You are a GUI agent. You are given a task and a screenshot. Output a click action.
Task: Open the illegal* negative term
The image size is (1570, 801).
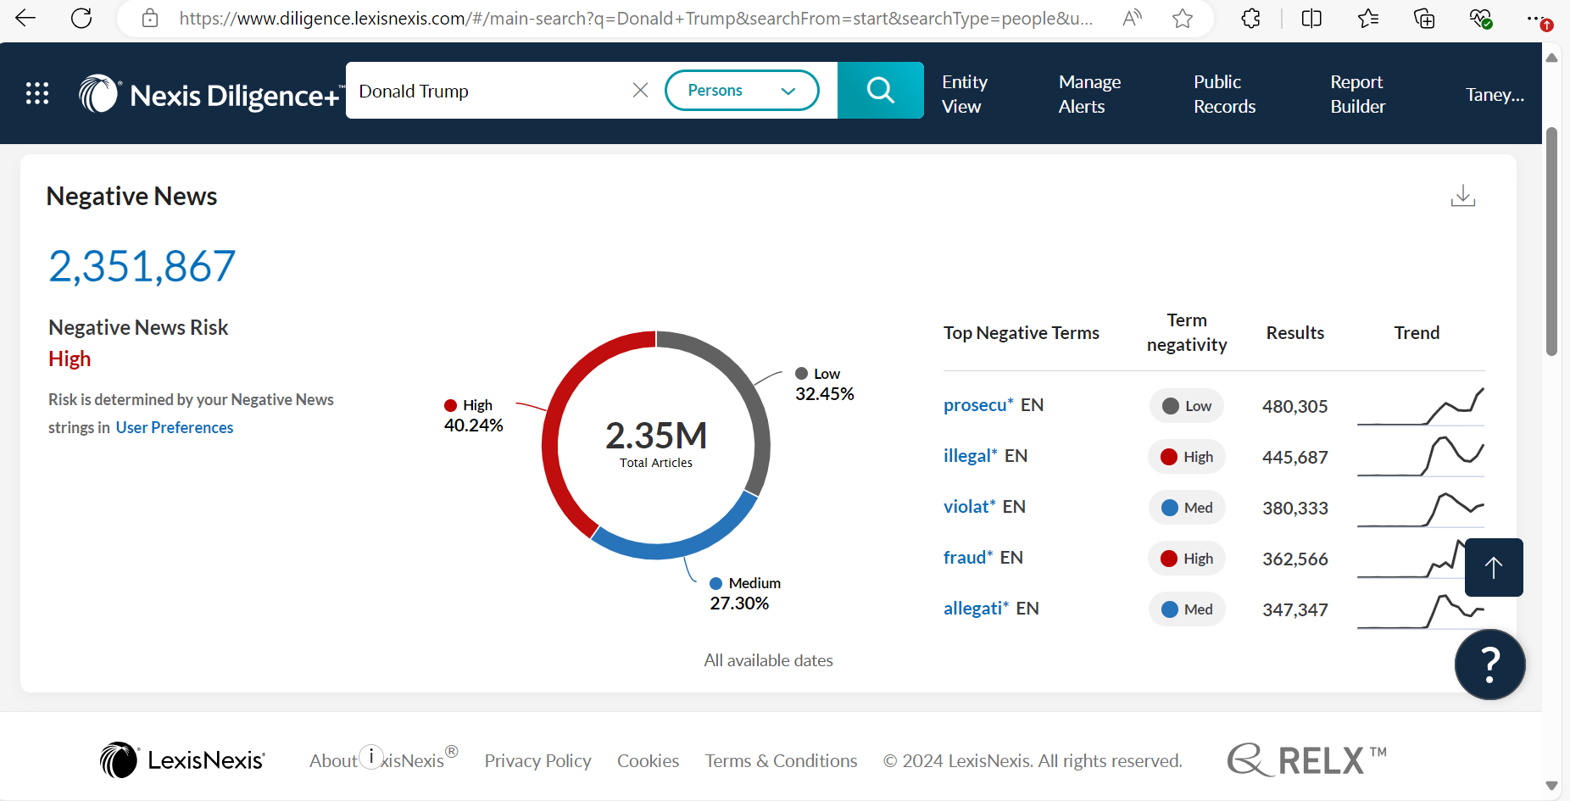click(971, 456)
